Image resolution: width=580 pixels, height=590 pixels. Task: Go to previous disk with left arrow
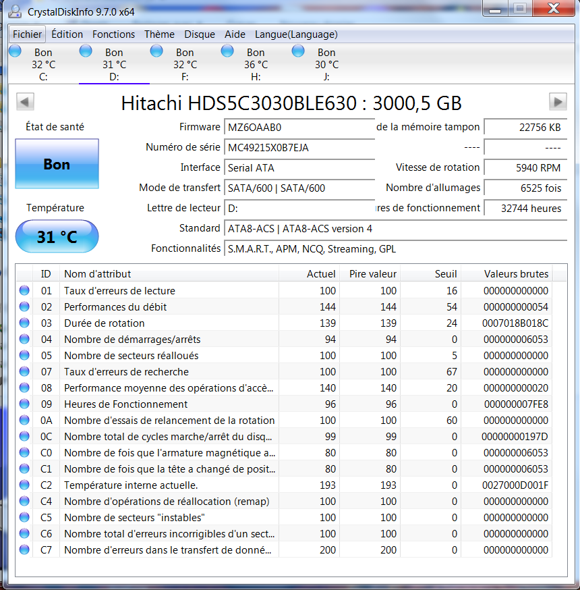(x=25, y=102)
